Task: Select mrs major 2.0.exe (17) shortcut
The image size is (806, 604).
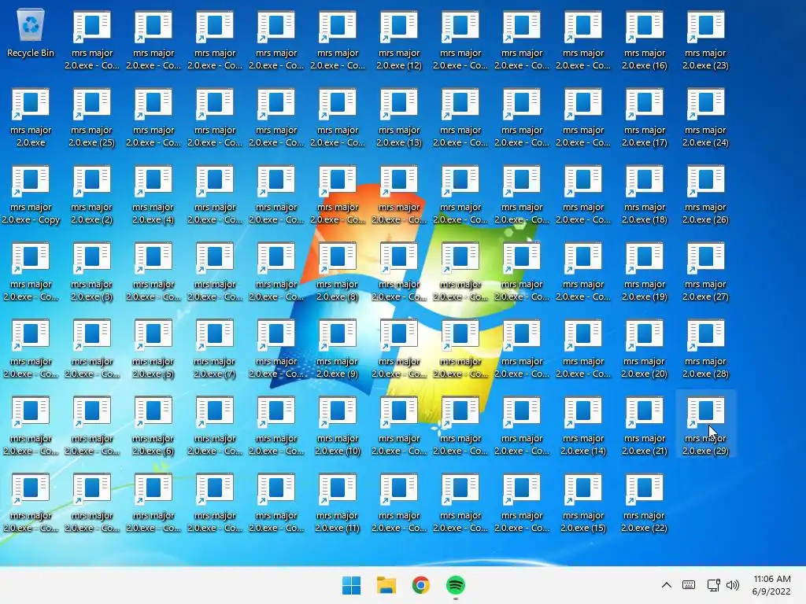Action: [644, 117]
